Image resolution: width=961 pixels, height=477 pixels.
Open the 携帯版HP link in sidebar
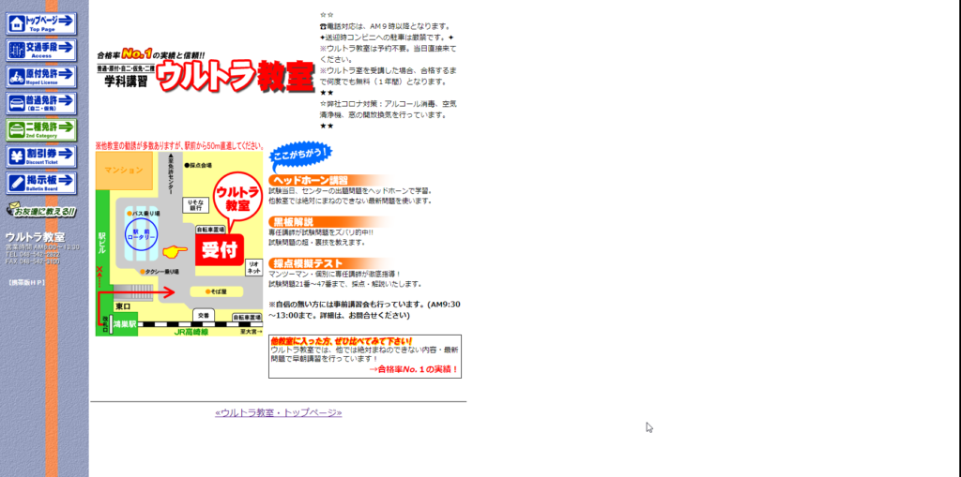pos(27,281)
